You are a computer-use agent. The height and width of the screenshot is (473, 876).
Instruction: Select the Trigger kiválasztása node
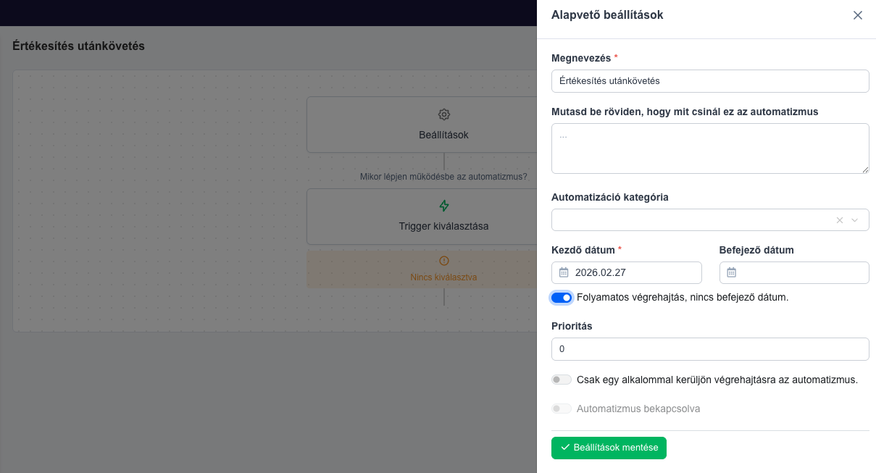pyautogui.click(x=444, y=217)
